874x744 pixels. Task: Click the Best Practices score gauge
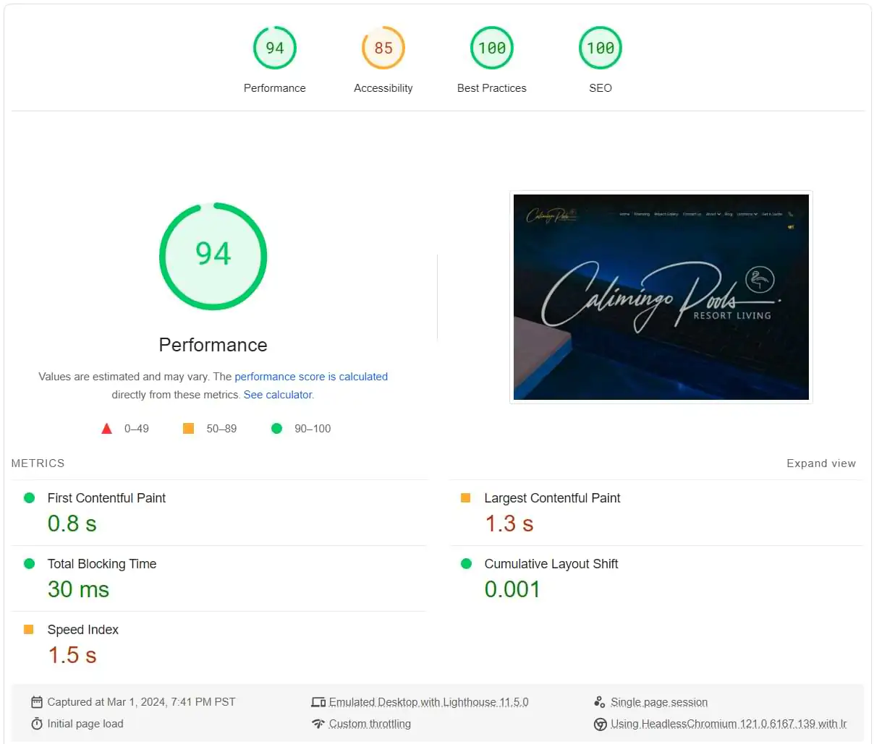pos(491,48)
